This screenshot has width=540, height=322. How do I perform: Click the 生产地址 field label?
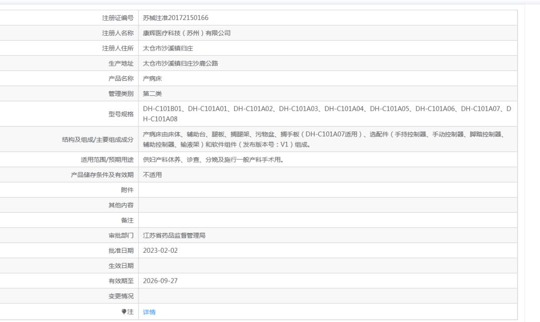coord(121,63)
